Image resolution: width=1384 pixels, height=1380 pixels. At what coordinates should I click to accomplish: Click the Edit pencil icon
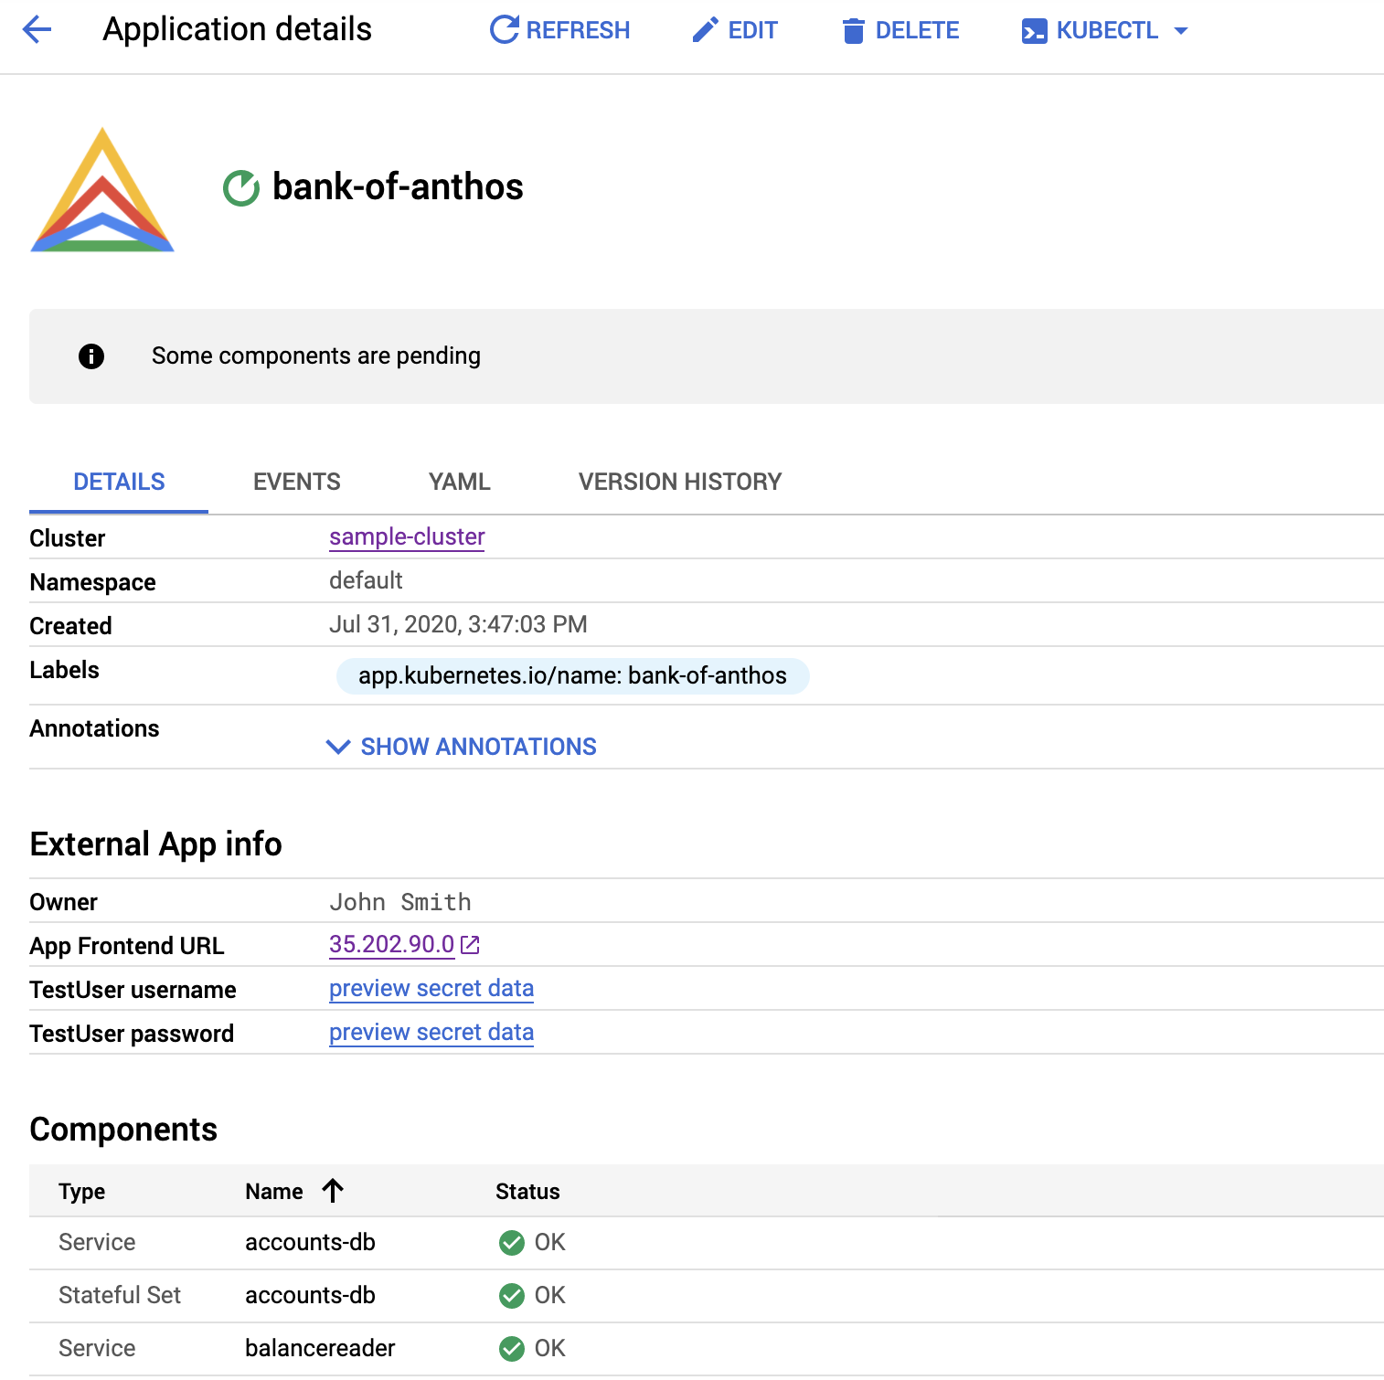click(x=702, y=29)
